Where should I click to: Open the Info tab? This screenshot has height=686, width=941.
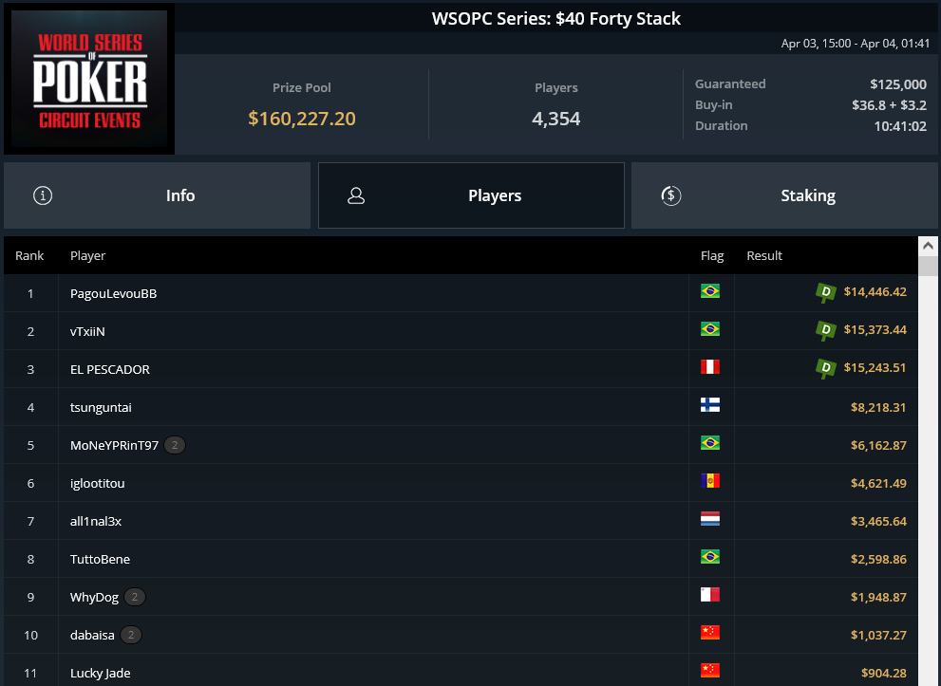click(158, 195)
